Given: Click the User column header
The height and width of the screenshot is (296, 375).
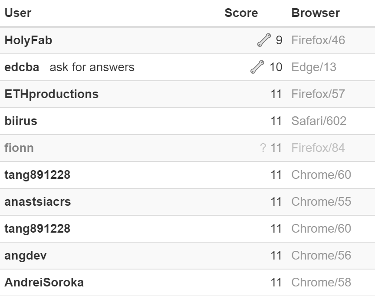Looking at the screenshot, I should (x=18, y=13).
